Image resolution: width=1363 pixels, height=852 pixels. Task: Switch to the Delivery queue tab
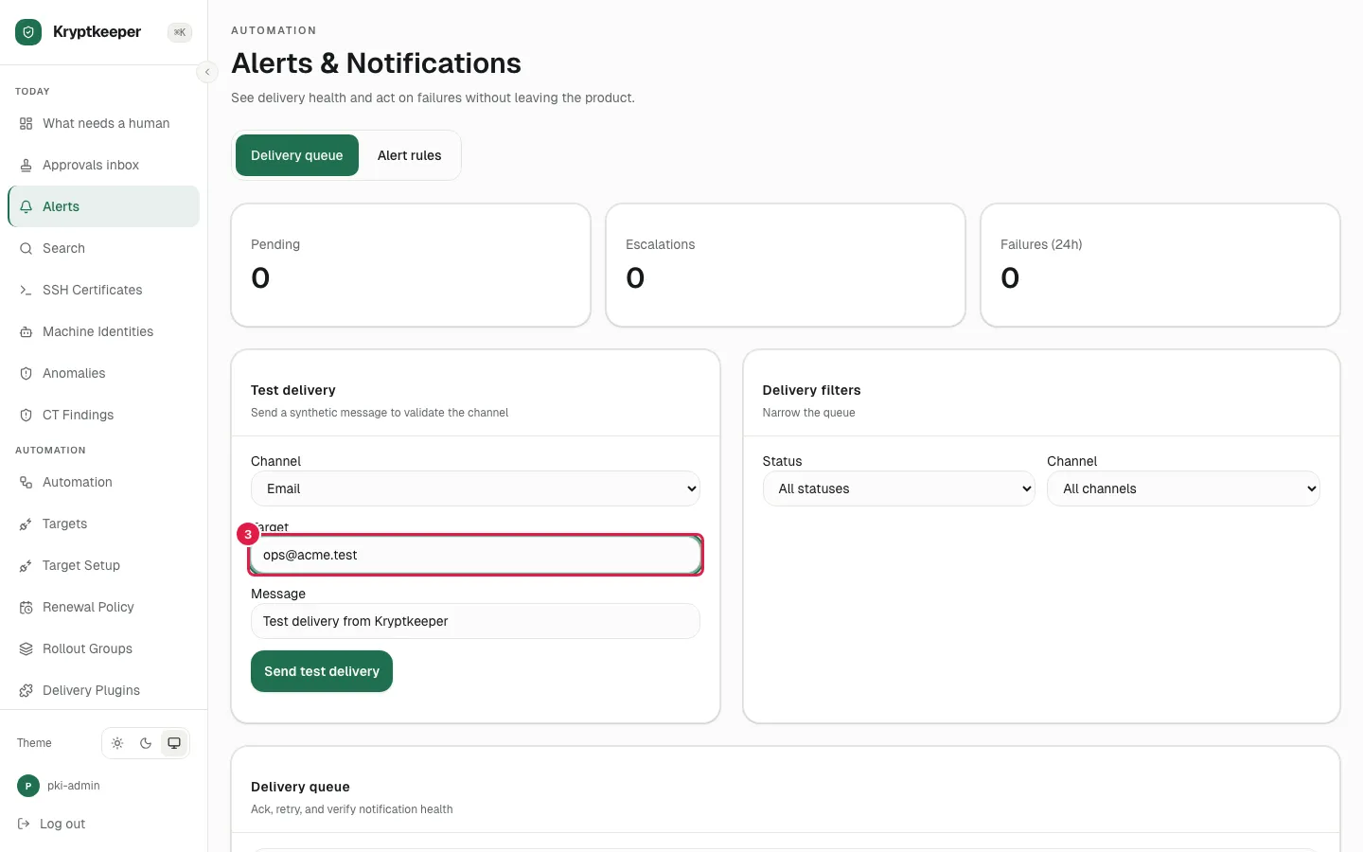[297, 155]
